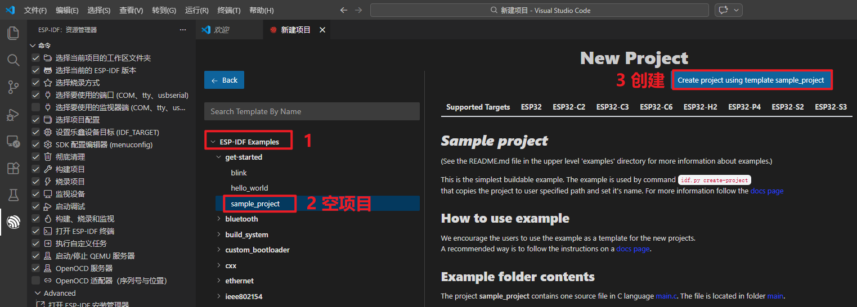The width and height of the screenshot is (857, 307).
Task: Open the Run and Debug view
Action: tap(13, 114)
